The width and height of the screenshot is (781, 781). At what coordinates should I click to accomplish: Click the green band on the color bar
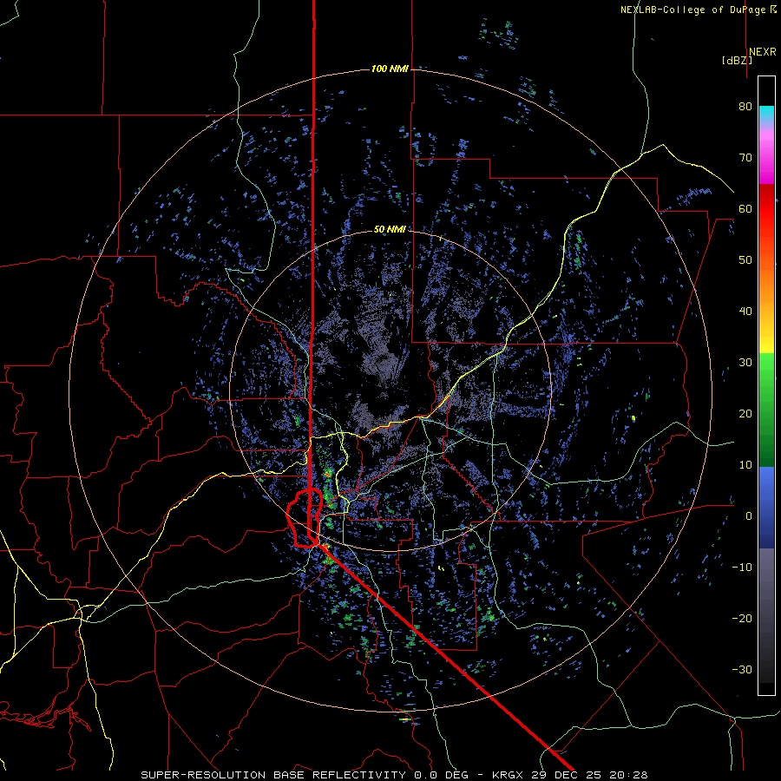(x=766, y=410)
